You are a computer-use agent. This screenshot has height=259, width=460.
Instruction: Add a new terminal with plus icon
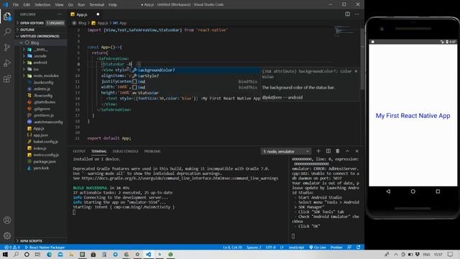coord(318,151)
